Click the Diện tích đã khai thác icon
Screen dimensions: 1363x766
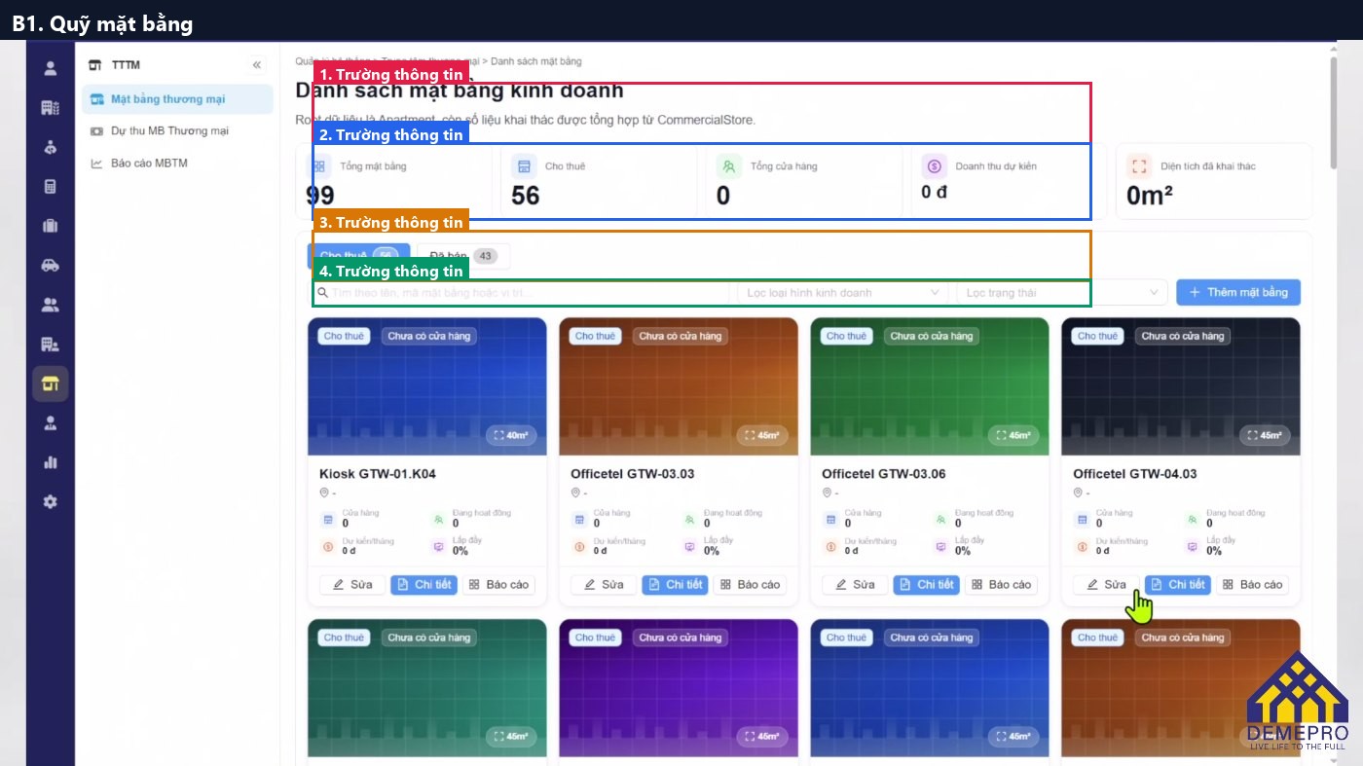(x=1140, y=166)
